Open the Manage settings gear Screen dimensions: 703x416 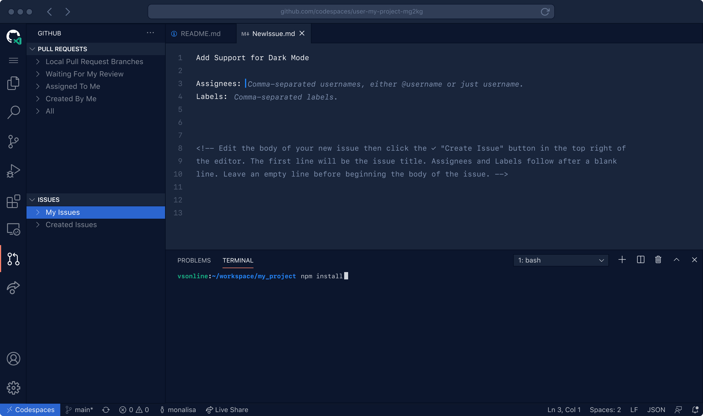tap(13, 388)
